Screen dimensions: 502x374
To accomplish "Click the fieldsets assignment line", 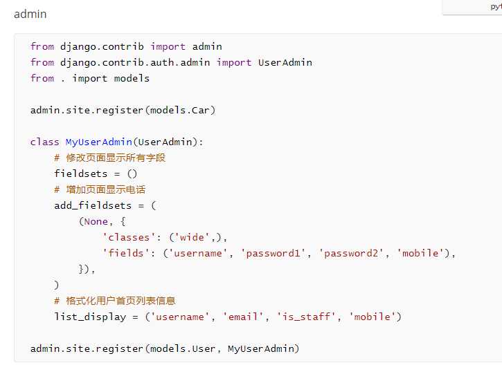I will point(96,174).
